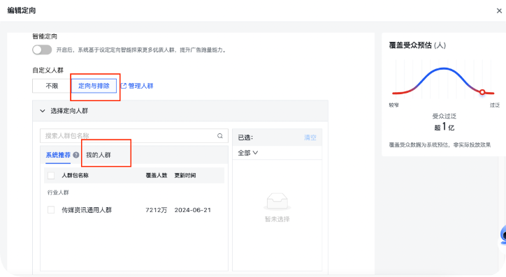The image size is (506, 277).
Task: Click the 清空 link in selected panel
Action: 310,137
